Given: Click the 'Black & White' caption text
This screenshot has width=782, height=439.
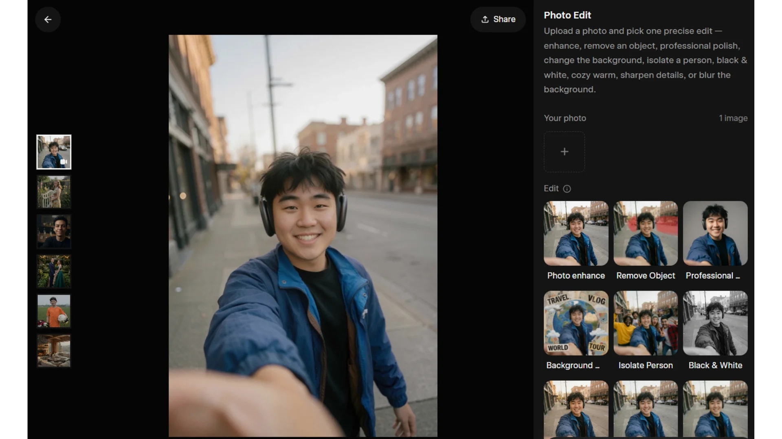Looking at the screenshot, I should click(x=715, y=365).
